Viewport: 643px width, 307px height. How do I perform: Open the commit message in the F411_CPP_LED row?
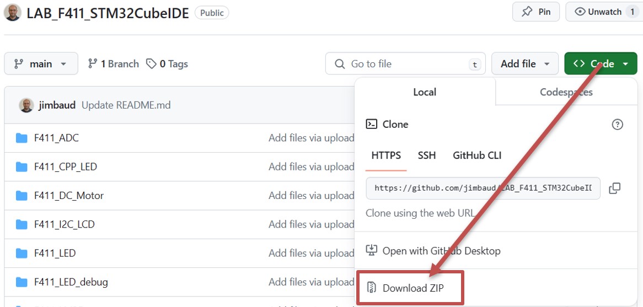click(x=311, y=167)
